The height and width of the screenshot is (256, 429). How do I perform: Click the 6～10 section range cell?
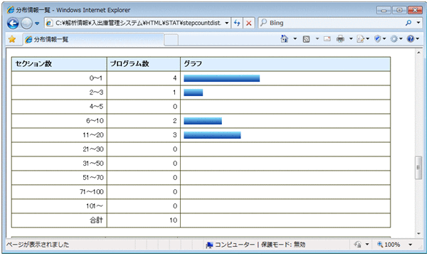pos(59,121)
